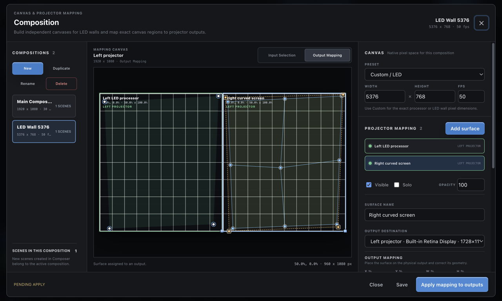
Task: Close the Composition dialog with the X button
Action: [481, 23]
